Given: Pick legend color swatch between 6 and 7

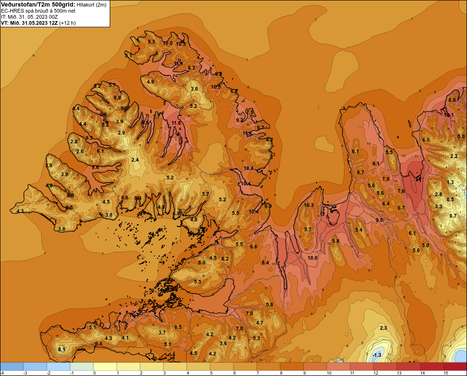Looking at the screenshot, I should pyautogui.click(x=245, y=367).
